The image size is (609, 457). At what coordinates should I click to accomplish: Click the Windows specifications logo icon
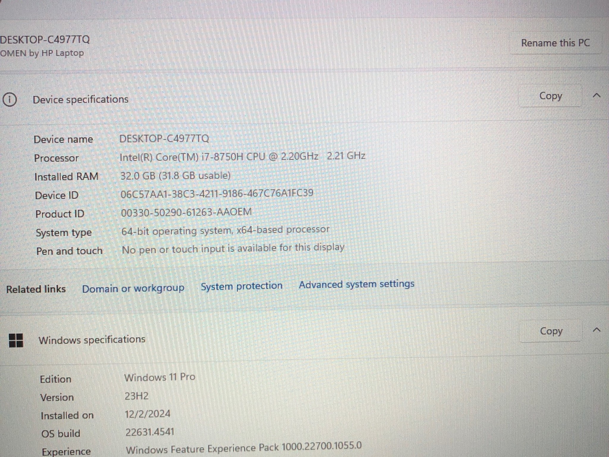[x=17, y=339]
